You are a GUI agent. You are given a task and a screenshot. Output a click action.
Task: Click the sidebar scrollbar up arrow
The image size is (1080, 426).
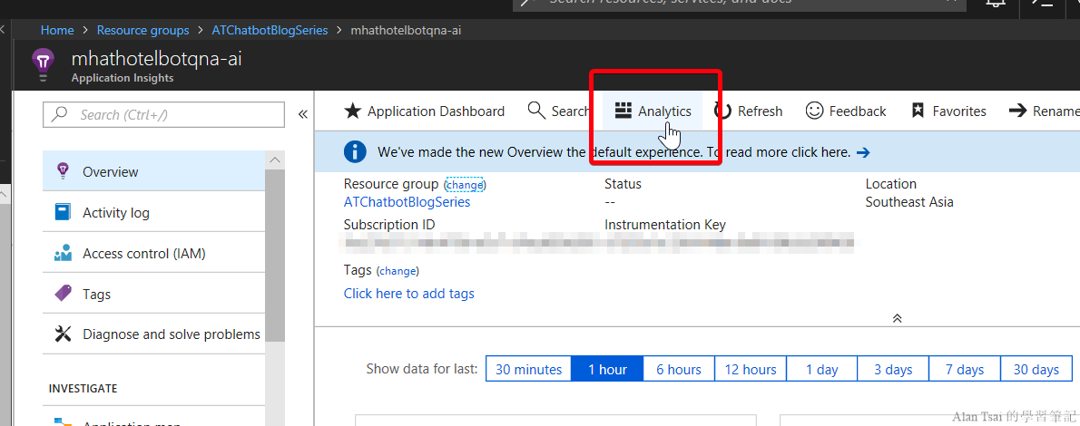point(275,160)
